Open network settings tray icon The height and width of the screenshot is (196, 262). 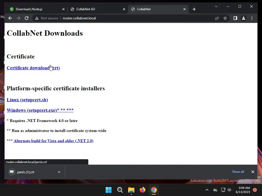(x=223, y=190)
